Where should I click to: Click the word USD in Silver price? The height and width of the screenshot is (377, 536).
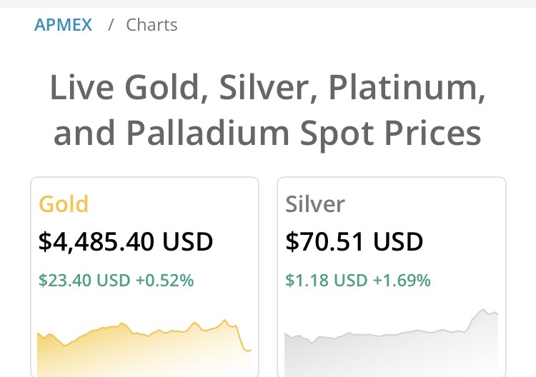pyautogui.click(x=398, y=242)
